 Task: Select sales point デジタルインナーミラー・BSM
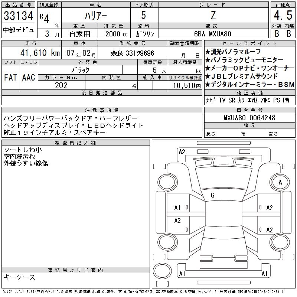tap(250, 85)
